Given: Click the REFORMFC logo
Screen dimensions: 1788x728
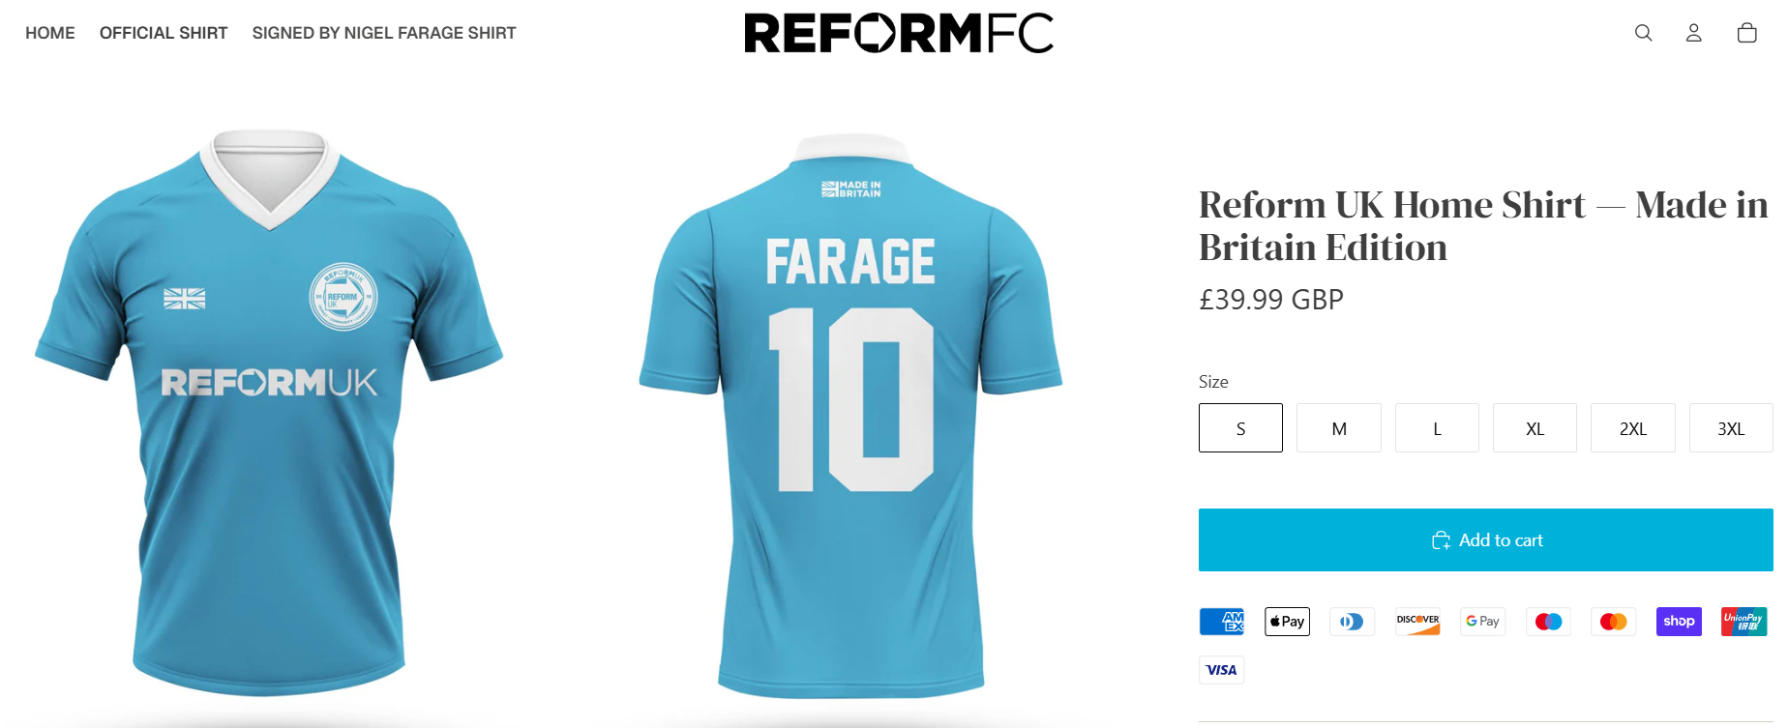Looking at the screenshot, I should (x=899, y=33).
